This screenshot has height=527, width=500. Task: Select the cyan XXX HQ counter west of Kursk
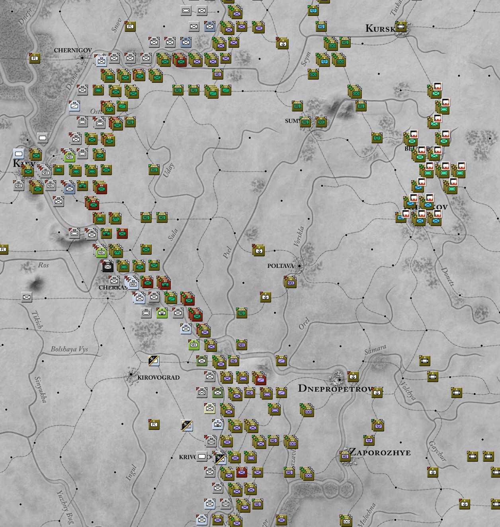(x=321, y=26)
